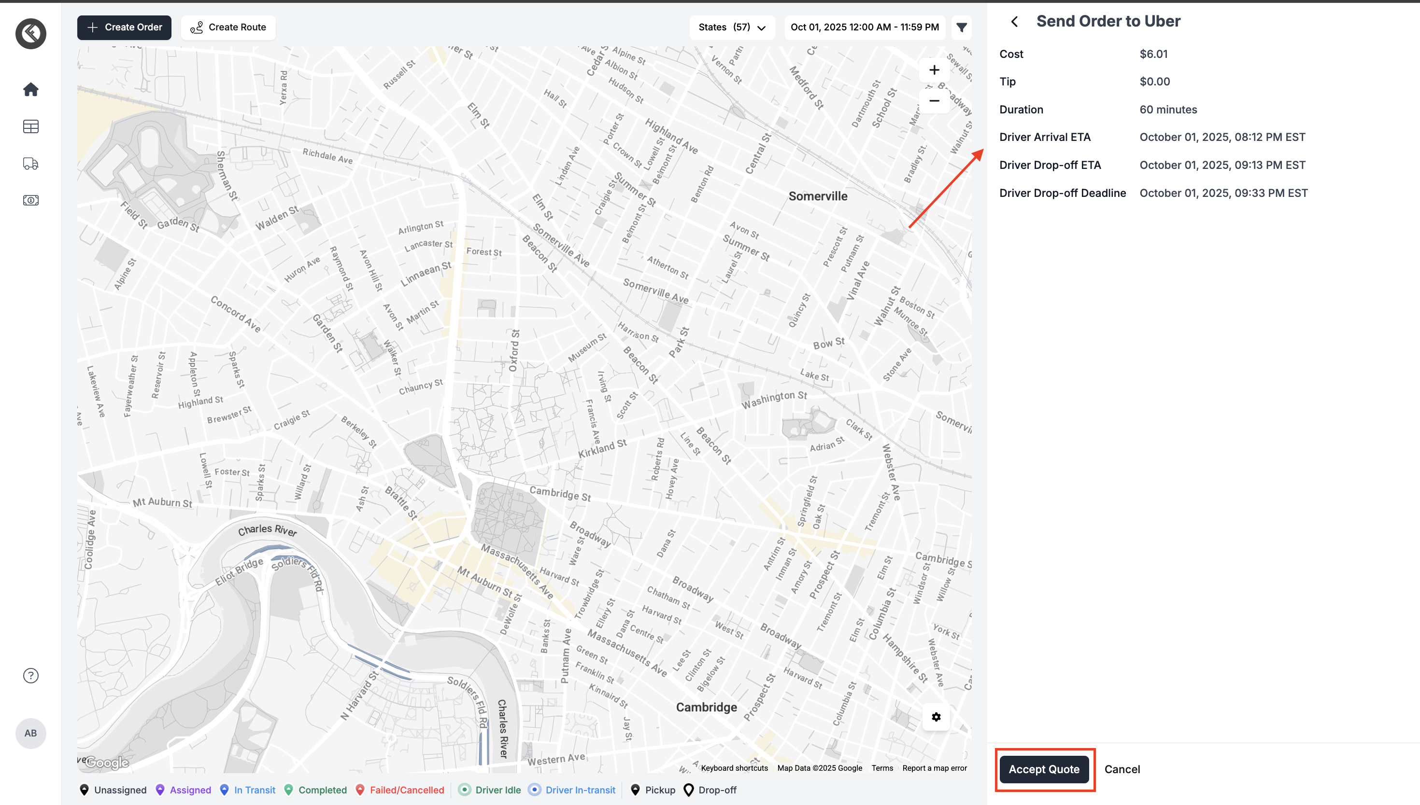This screenshot has height=805, width=1420.
Task: Open the payments cash sidebar icon
Action: coord(31,200)
